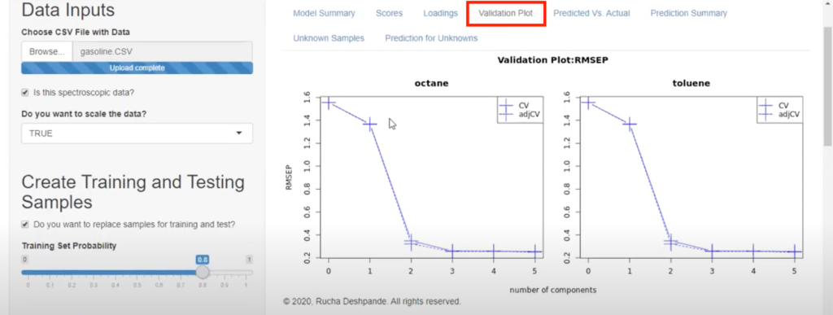The height and width of the screenshot is (315, 833).
Task: Click the Upload complete progress bar
Action: (x=137, y=68)
